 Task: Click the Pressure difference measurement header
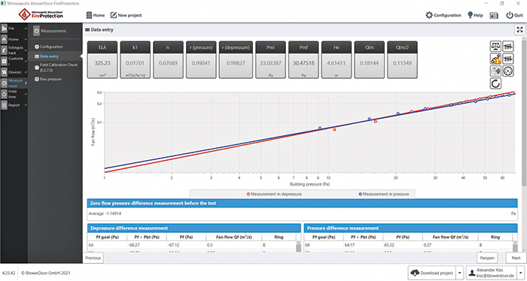(411, 228)
